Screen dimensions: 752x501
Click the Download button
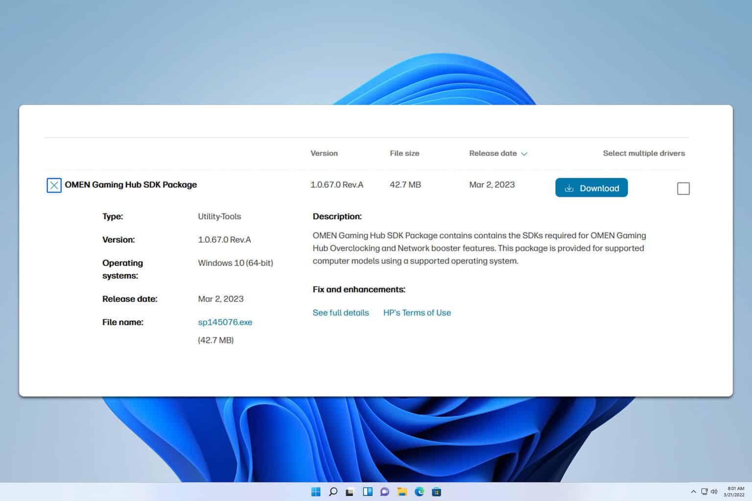591,188
